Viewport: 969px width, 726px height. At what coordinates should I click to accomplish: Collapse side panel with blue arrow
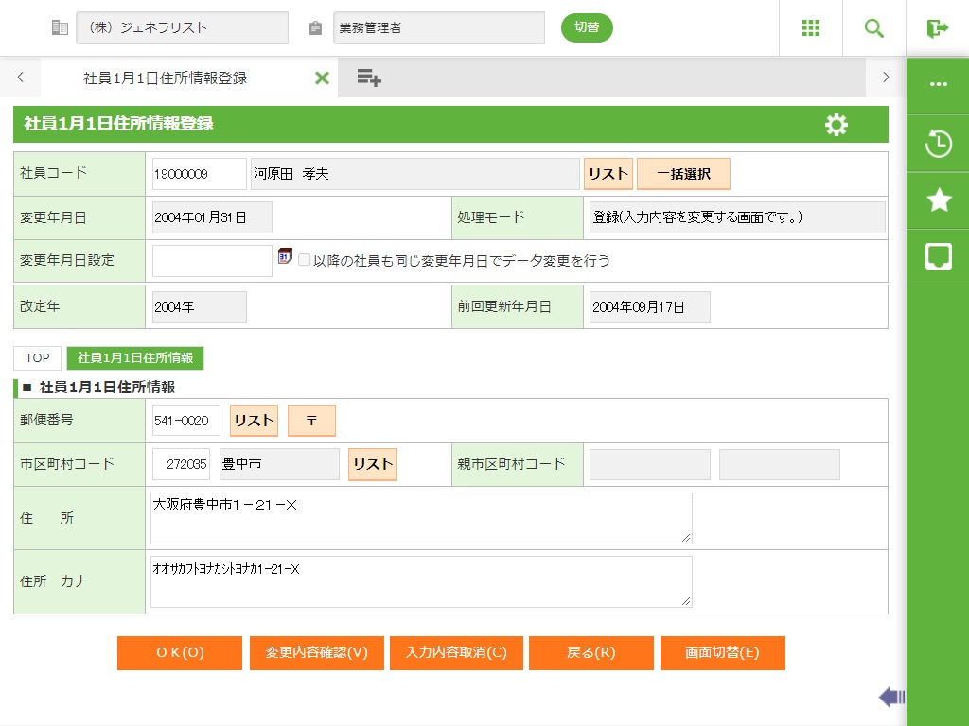pyautogui.click(x=891, y=698)
